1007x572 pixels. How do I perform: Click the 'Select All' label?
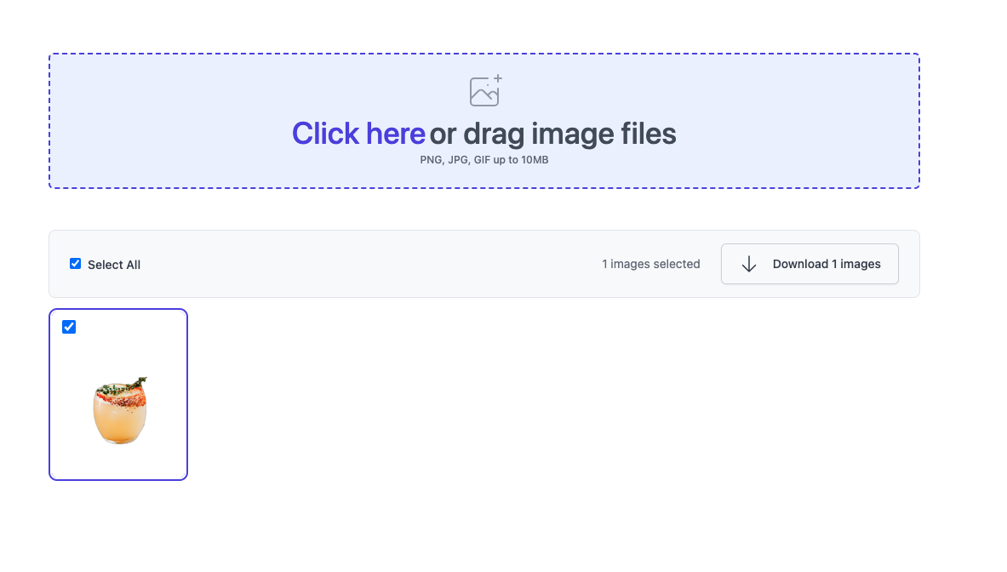[114, 265]
